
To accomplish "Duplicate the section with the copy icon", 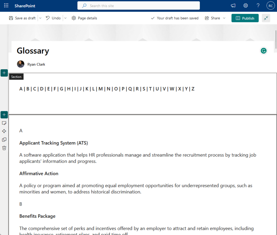I will [4, 140].
